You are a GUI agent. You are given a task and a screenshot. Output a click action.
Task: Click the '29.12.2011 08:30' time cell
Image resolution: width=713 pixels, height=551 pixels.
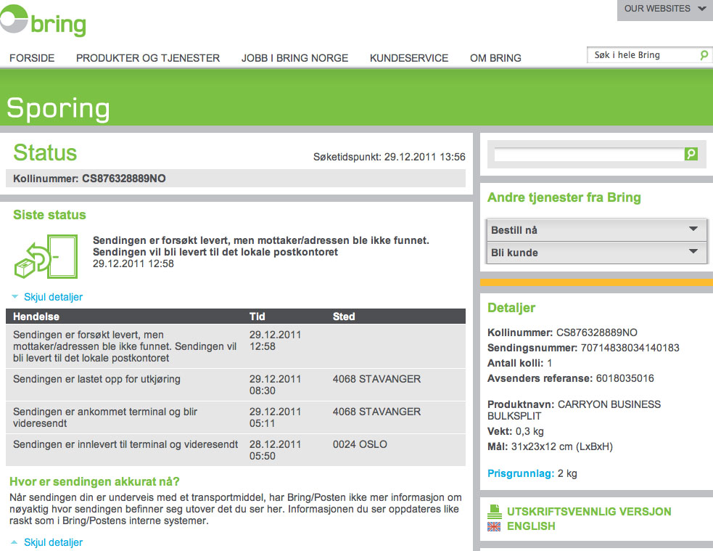275,385
